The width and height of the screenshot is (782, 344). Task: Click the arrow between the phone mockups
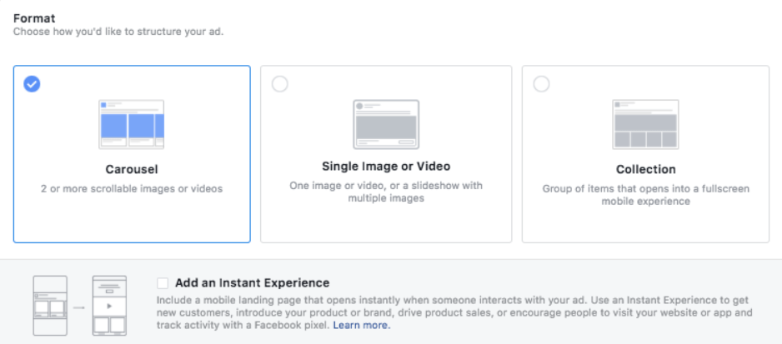(79, 307)
